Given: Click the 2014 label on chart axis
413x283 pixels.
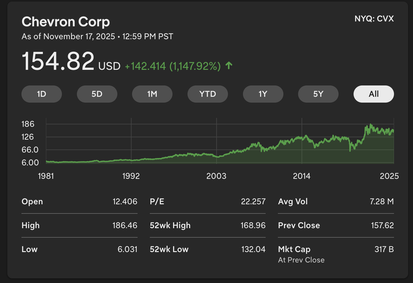Looking at the screenshot, I should pyautogui.click(x=301, y=176).
